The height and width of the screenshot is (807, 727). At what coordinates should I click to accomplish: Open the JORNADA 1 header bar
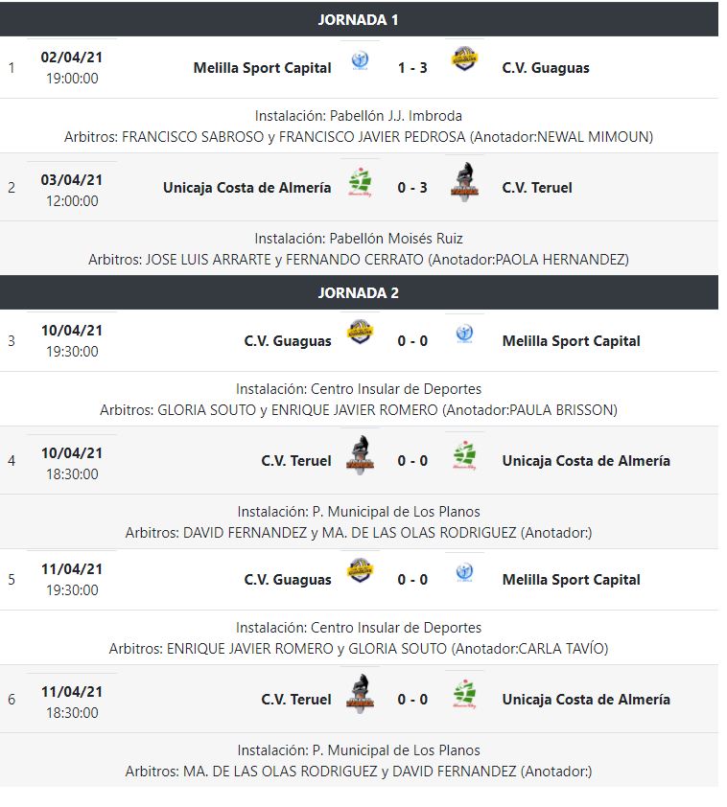click(x=359, y=19)
